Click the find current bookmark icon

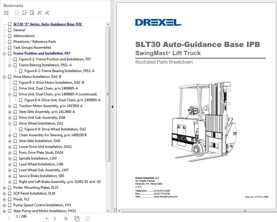32,13
